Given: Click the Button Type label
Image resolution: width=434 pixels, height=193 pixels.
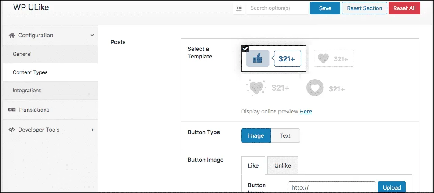Looking at the screenshot, I should pos(204,132).
